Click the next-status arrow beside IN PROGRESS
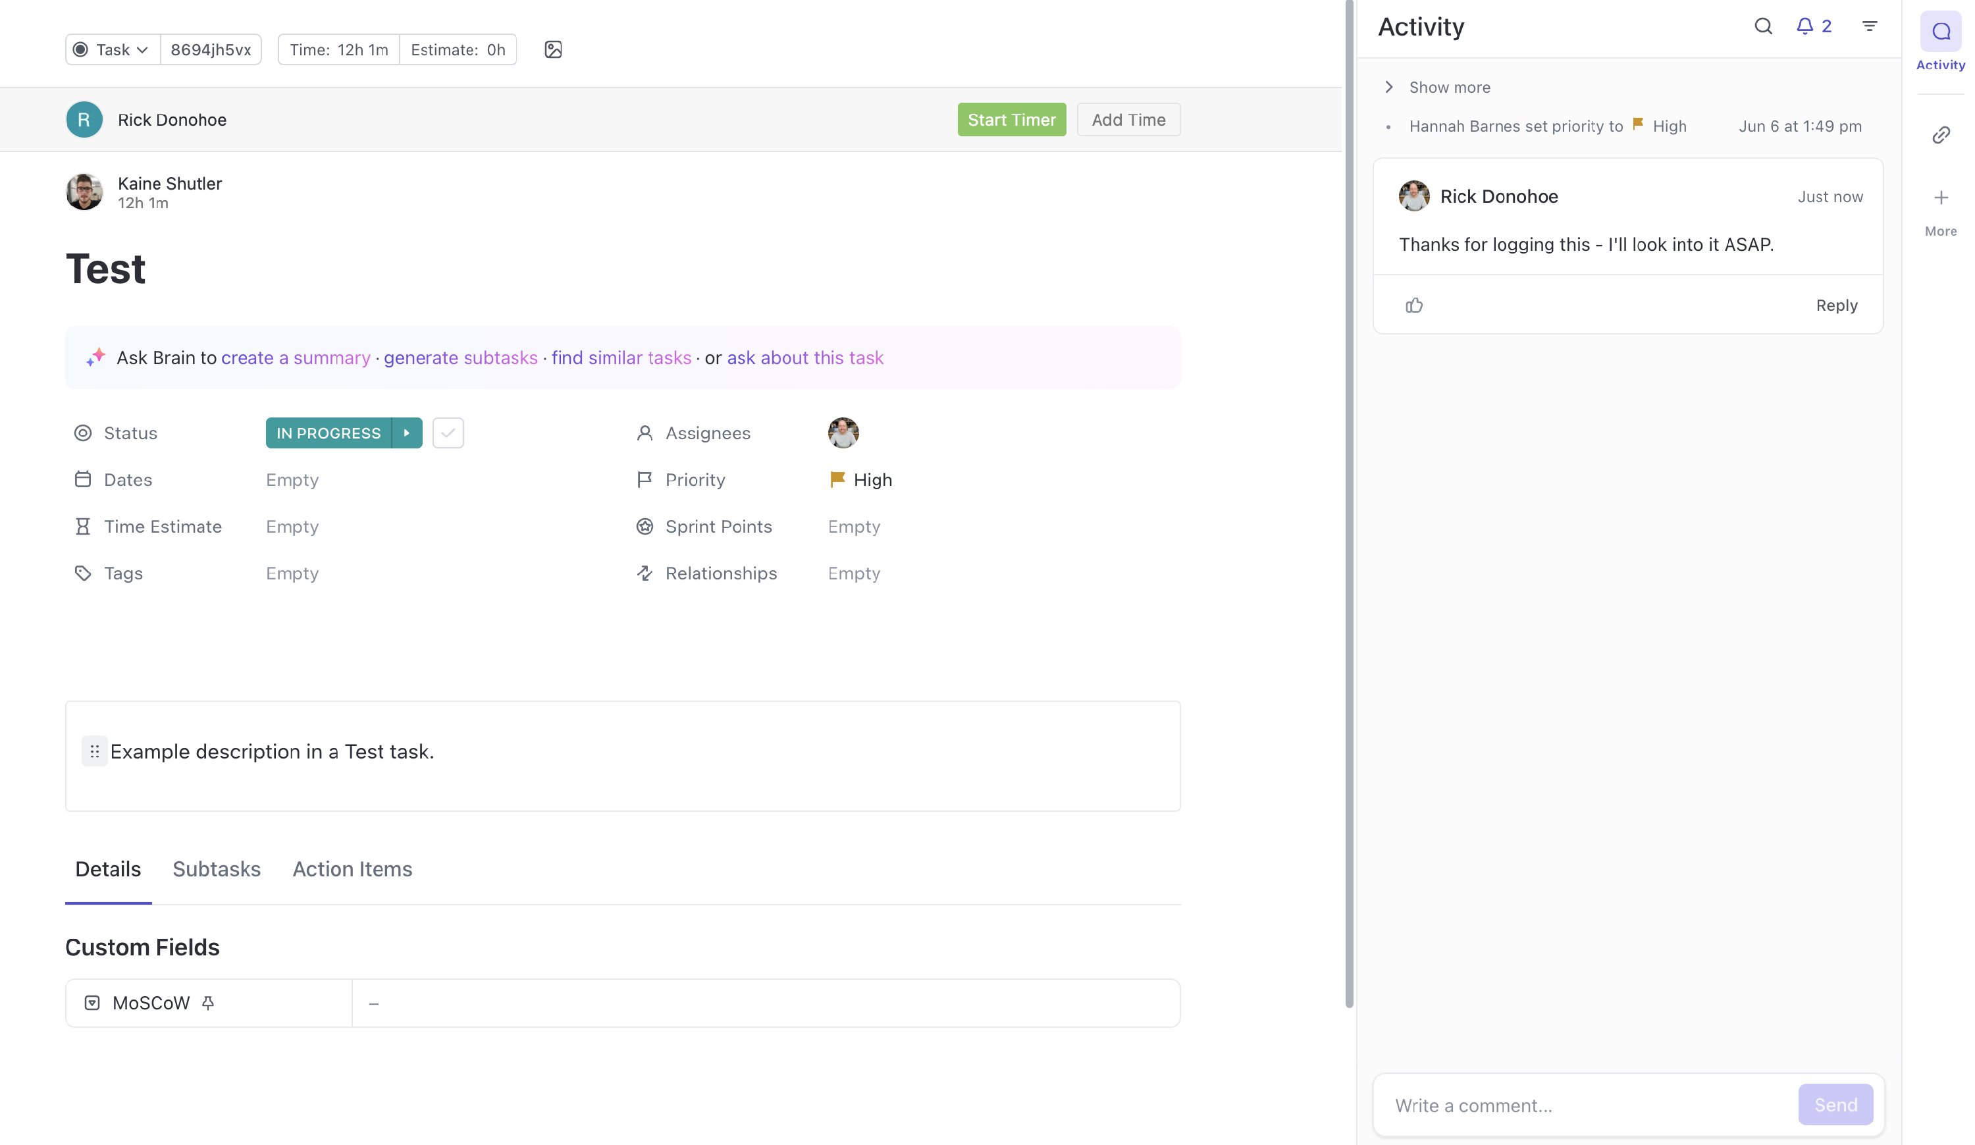 tap(406, 433)
